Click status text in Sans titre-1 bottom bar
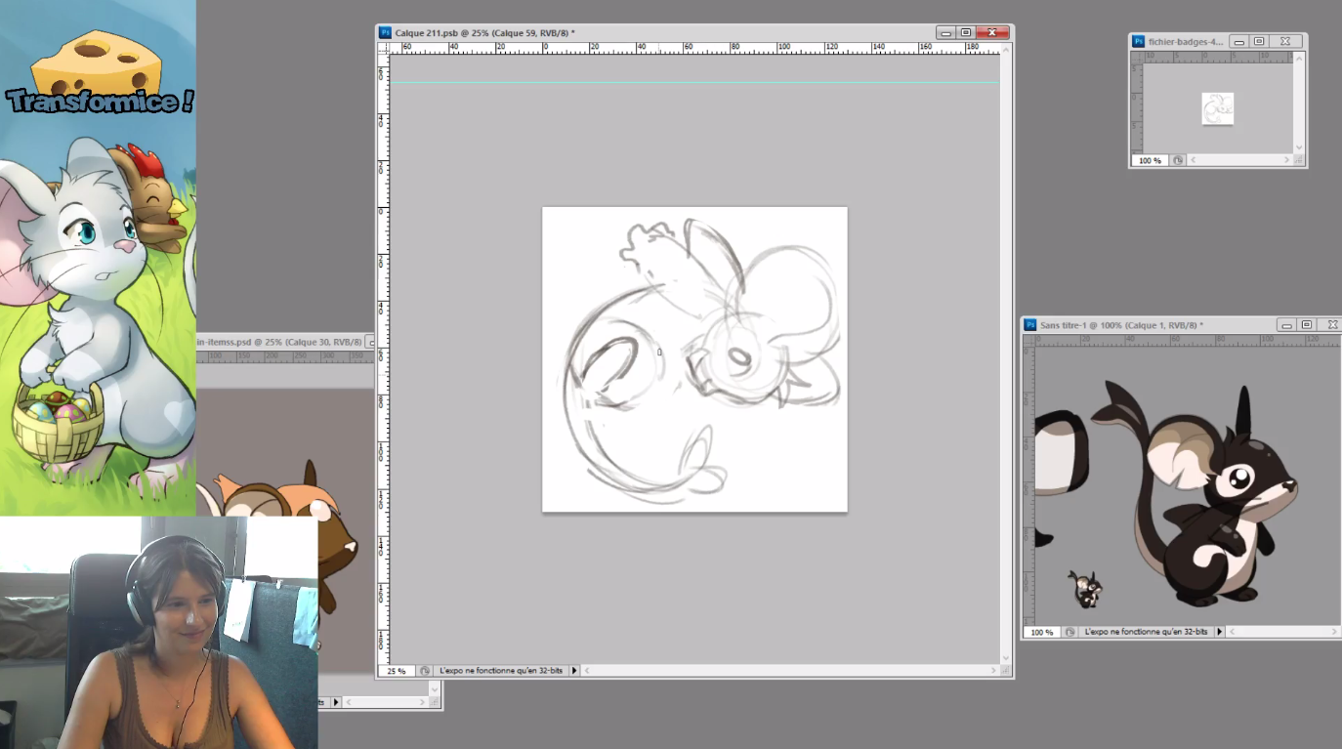 [x=1146, y=632]
